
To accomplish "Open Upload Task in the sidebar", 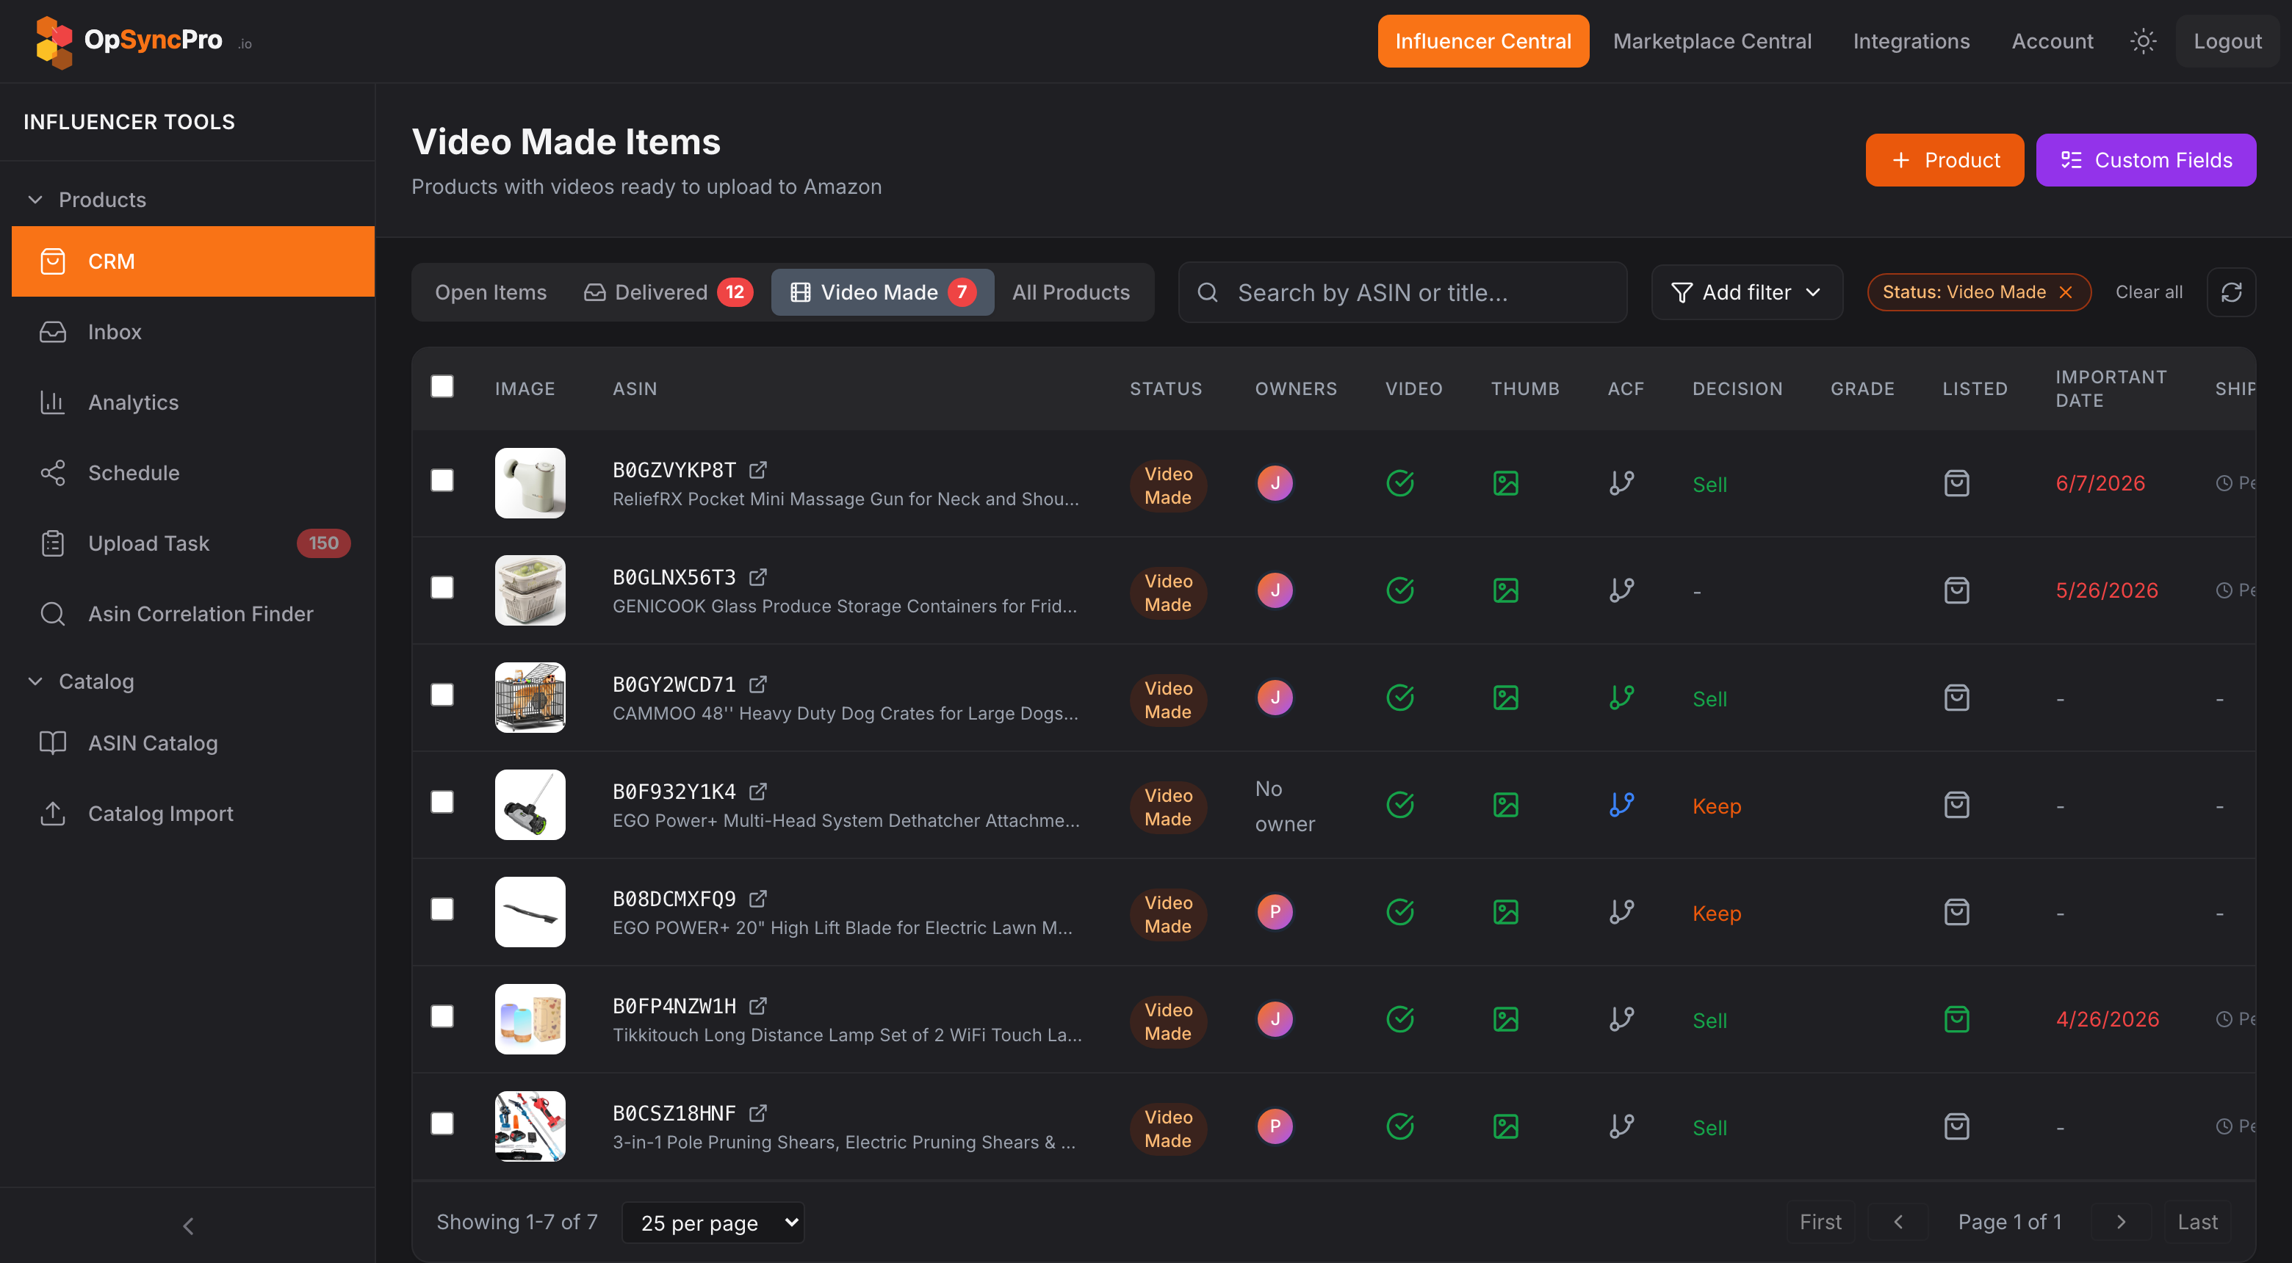I will click(x=192, y=543).
